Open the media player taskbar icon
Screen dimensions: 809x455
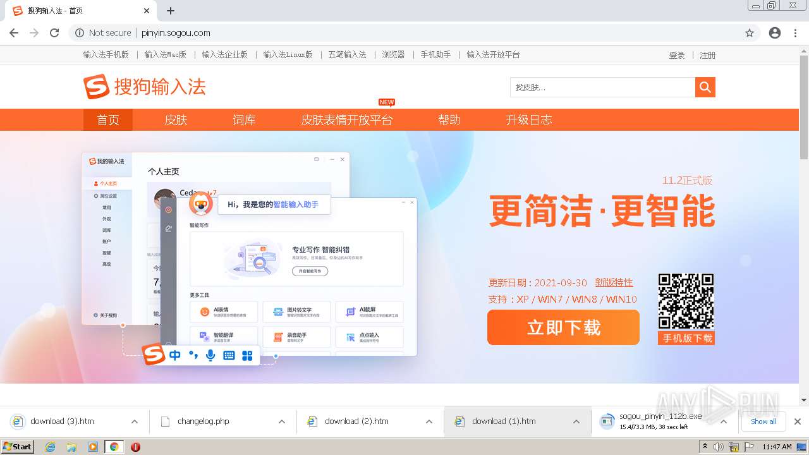93,447
